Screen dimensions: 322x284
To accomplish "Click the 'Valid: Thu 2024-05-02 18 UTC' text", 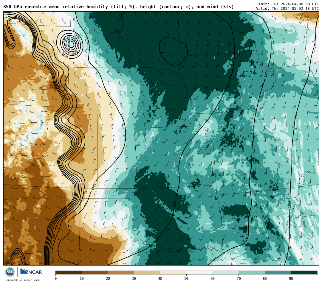I will point(287,9).
